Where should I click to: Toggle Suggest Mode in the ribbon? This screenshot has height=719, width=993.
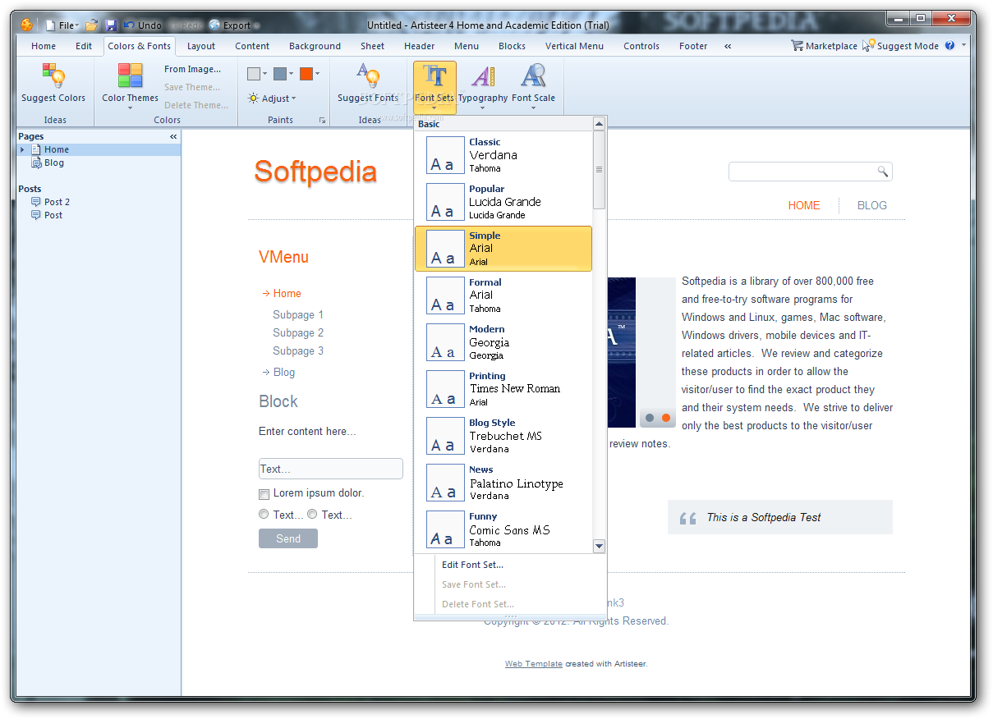901,46
